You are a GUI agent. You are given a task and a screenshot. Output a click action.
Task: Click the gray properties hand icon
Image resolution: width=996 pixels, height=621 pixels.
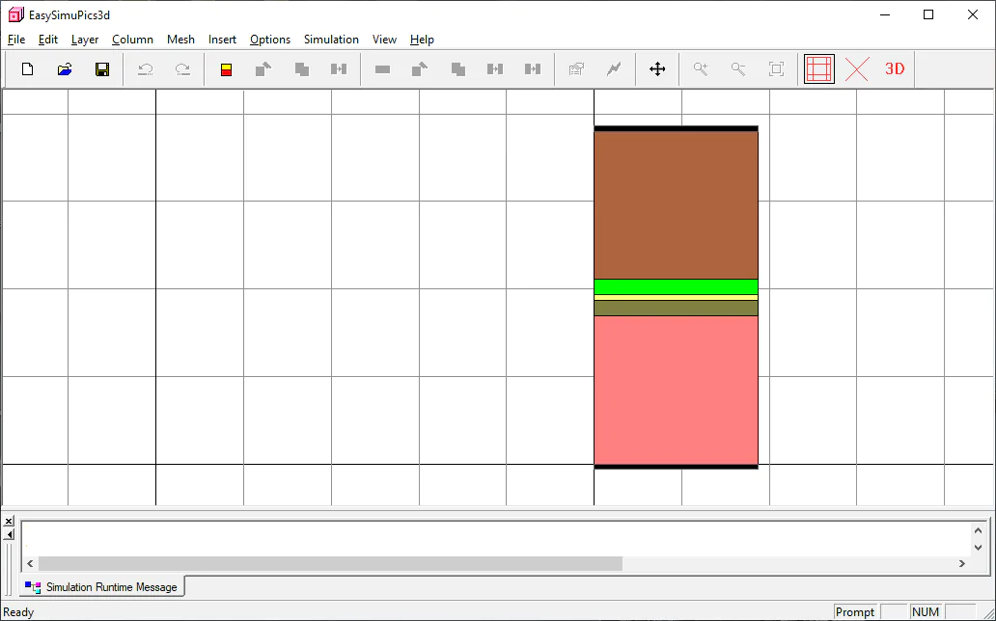click(576, 69)
